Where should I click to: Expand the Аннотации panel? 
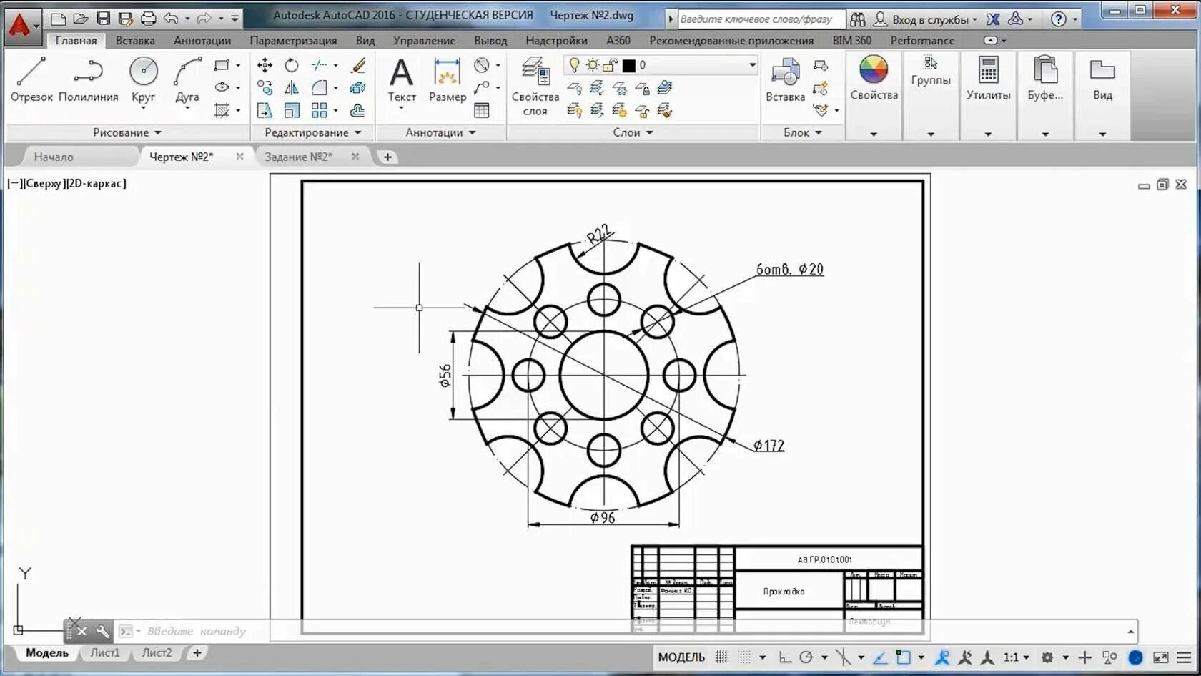[440, 132]
